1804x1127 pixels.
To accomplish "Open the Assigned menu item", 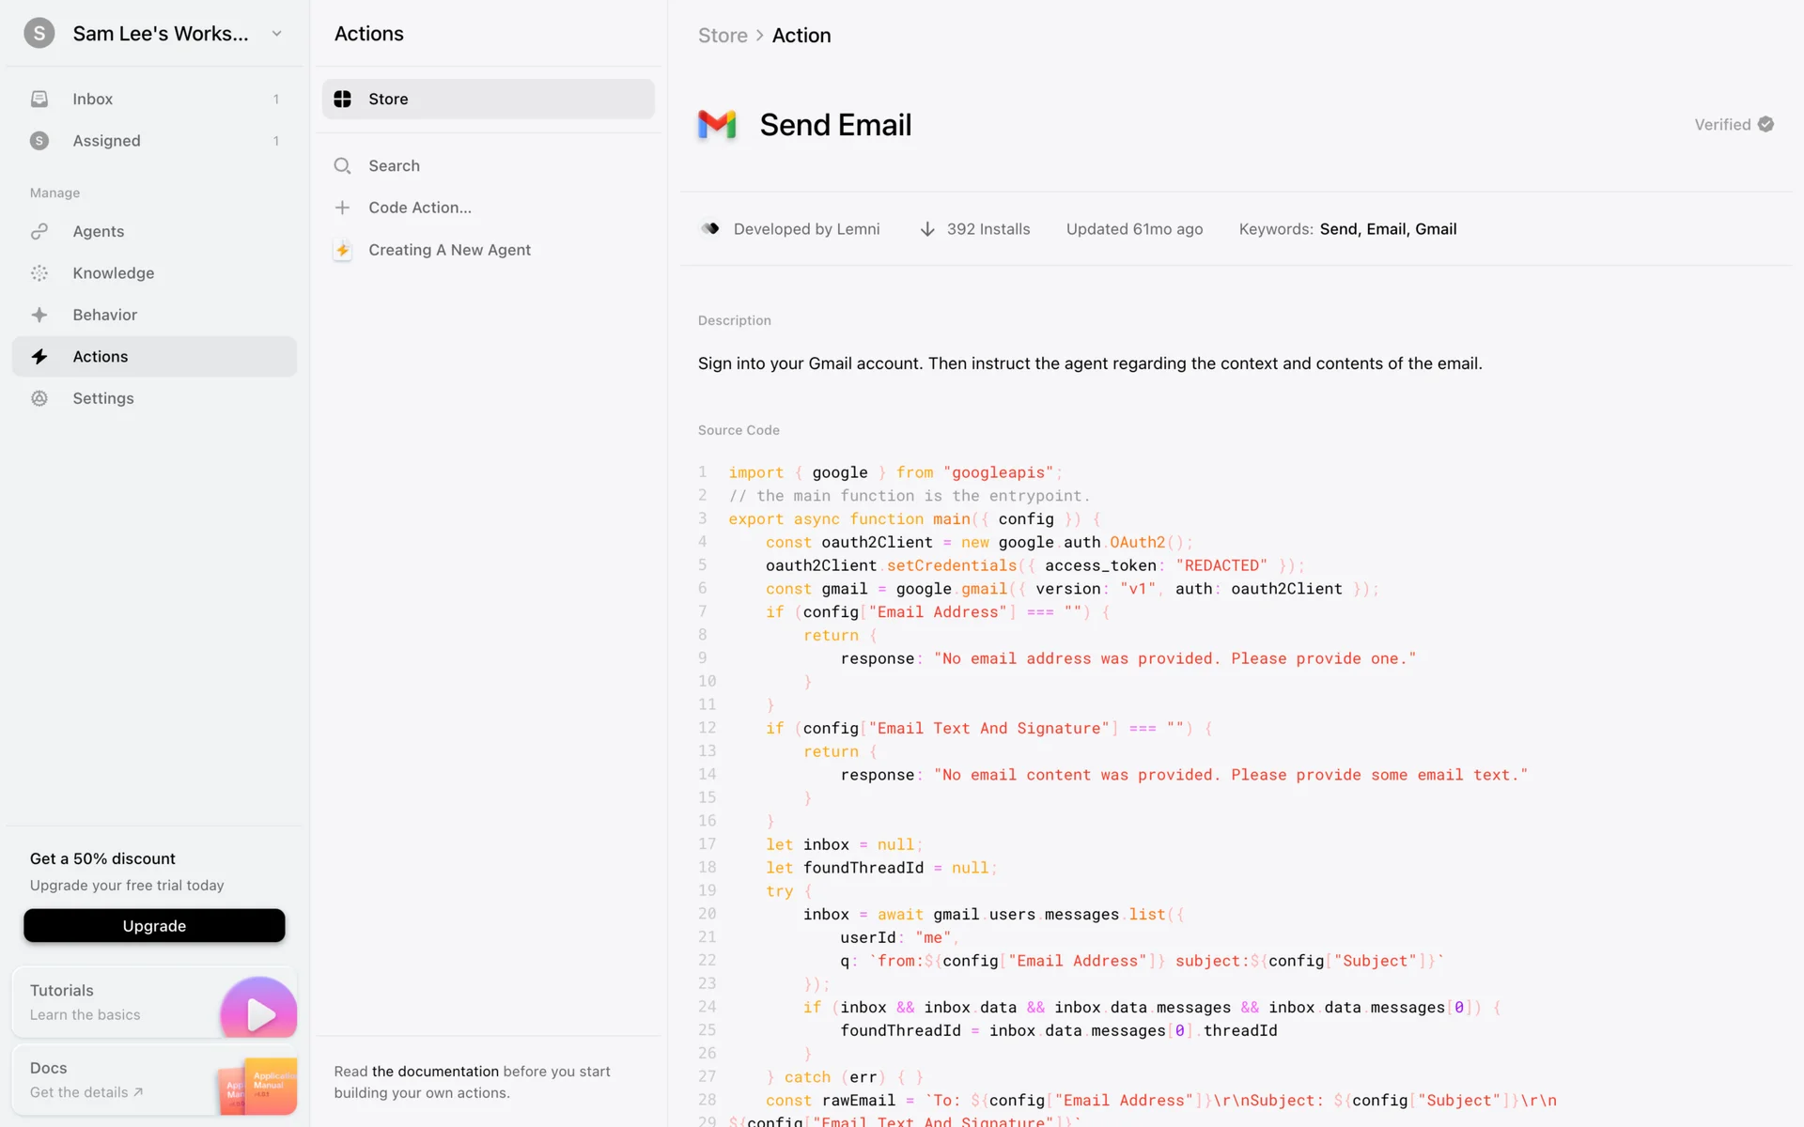I will [x=106, y=141].
